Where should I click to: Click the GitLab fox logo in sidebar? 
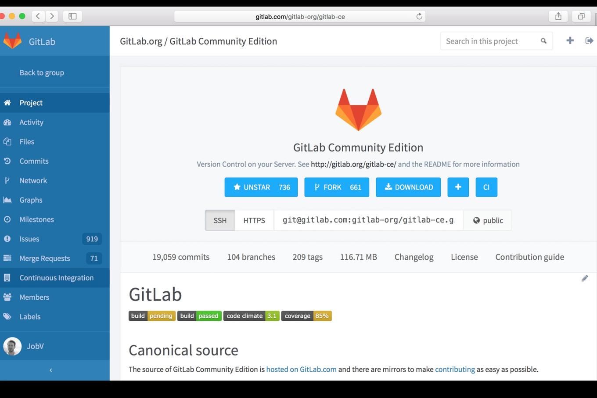12,41
